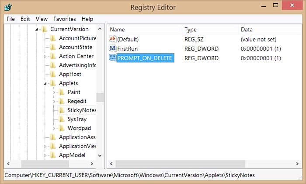Click tree pane vertical scroll up arrow
This screenshot has height=184, width=306.
[x=100, y=29]
